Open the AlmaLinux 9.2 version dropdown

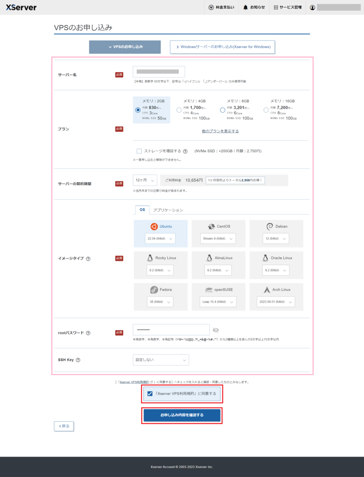click(x=218, y=270)
